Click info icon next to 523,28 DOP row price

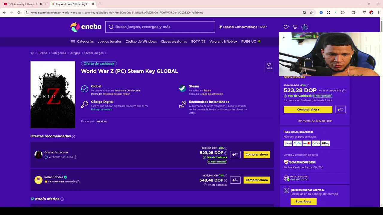click(x=226, y=153)
